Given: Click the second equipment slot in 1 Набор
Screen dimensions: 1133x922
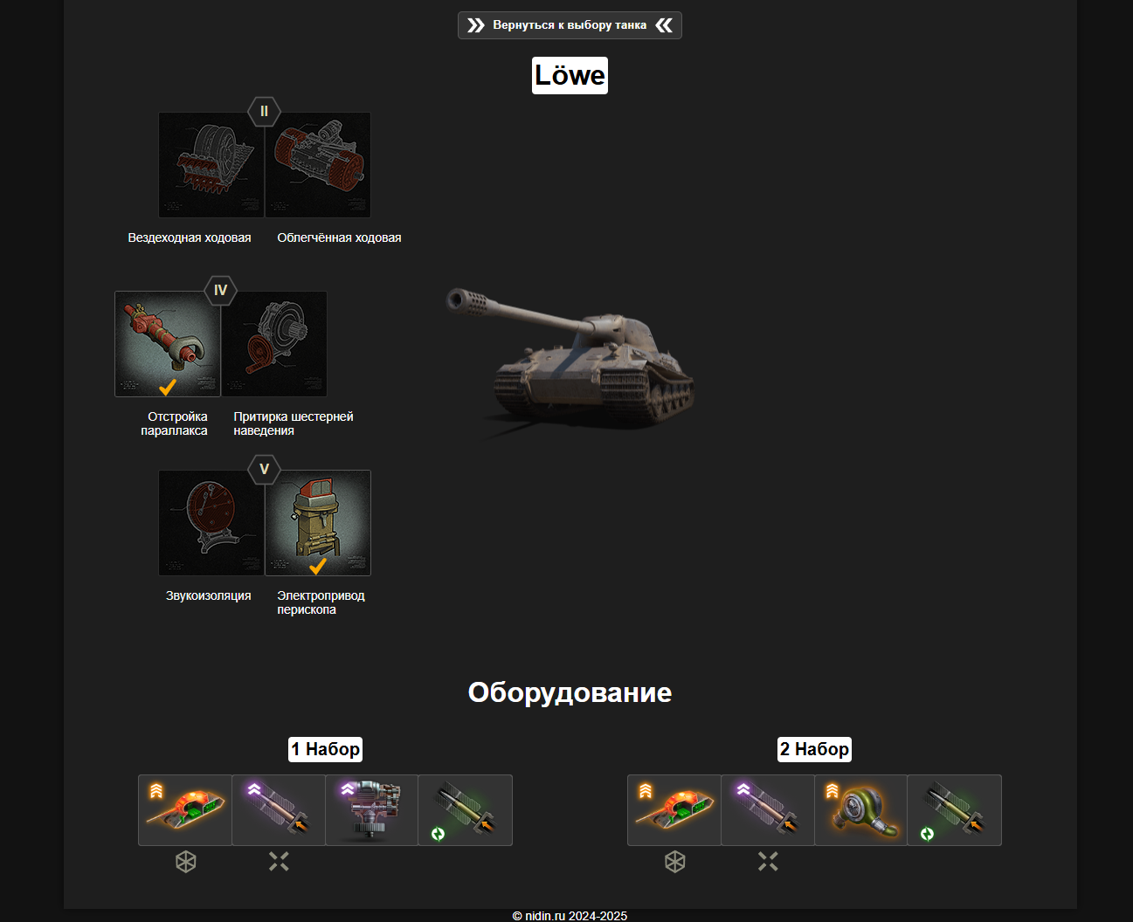Looking at the screenshot, I should (x=279, y=810).
